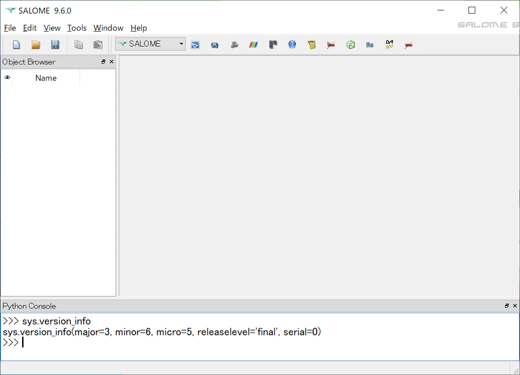
Task: Open the View menu
Action: (52, 28)
